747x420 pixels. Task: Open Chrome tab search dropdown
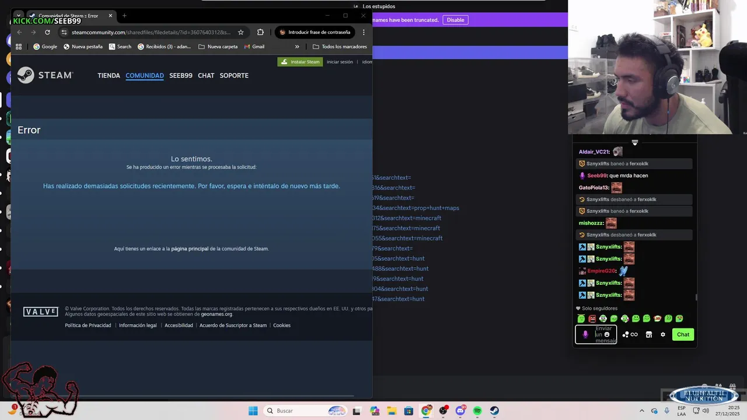point(19,16)
